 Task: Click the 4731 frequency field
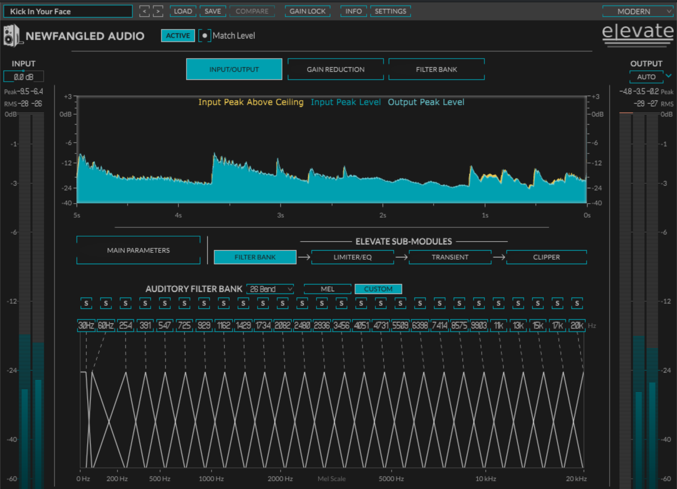[x=380, y=326]
